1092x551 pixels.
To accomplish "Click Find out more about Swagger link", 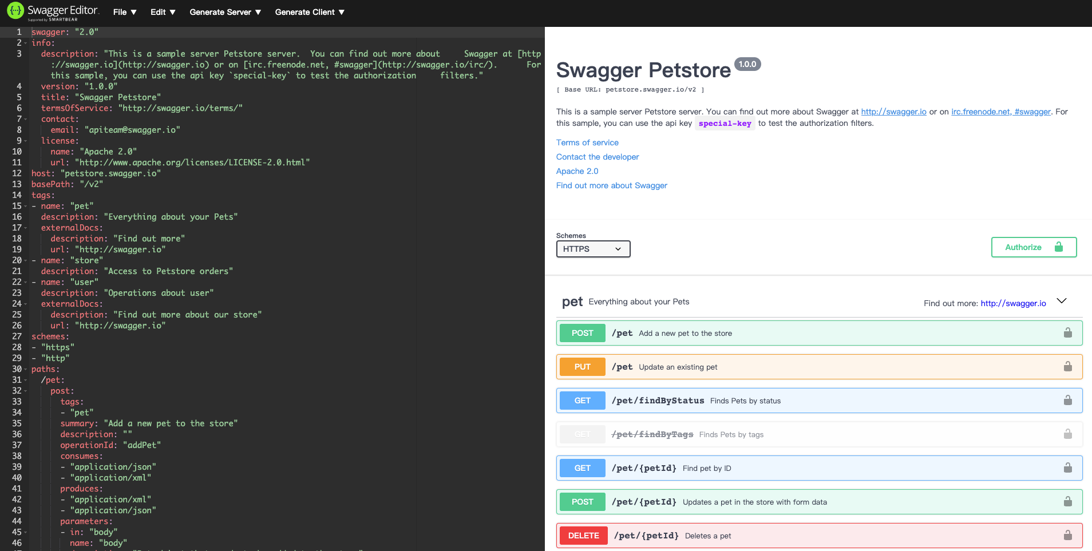I will [612, 185].
